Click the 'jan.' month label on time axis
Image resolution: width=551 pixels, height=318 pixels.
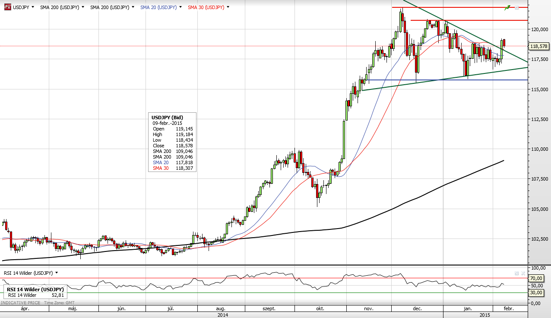(x=468, y=309)
